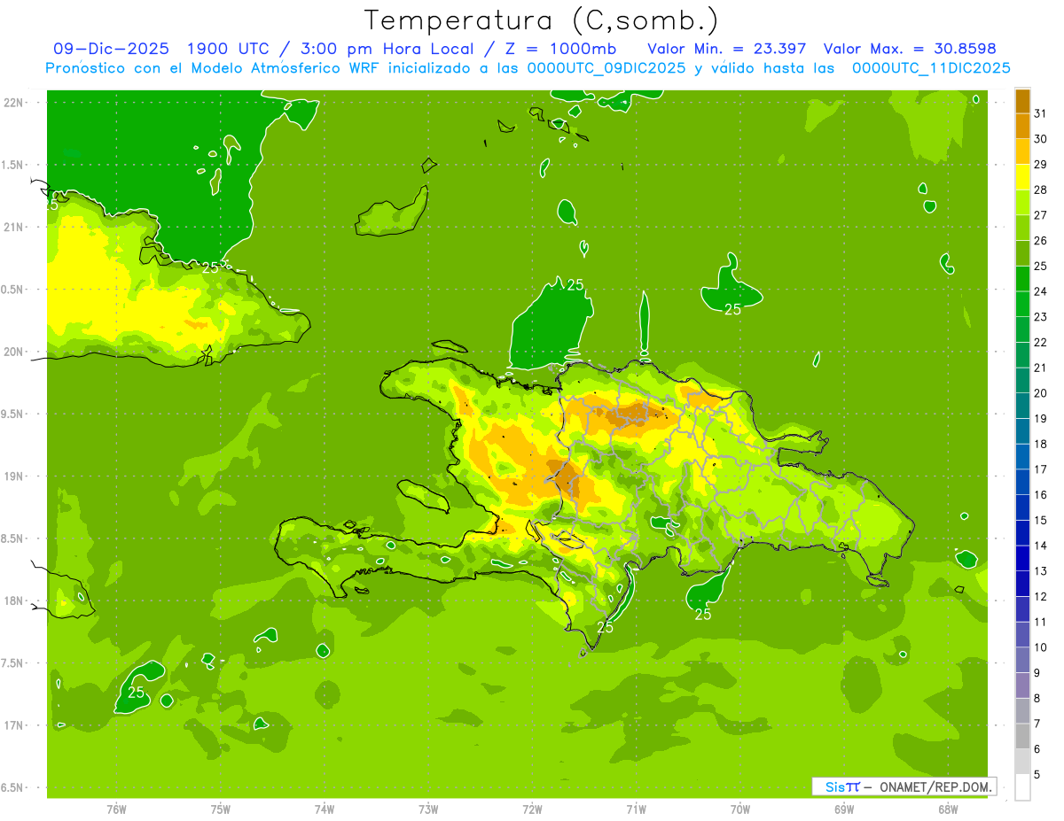The image size is (1064, 821).
Task: Click the 'ONAMET/REP.DOM.' credit label
Action: (x=935, y=786)
